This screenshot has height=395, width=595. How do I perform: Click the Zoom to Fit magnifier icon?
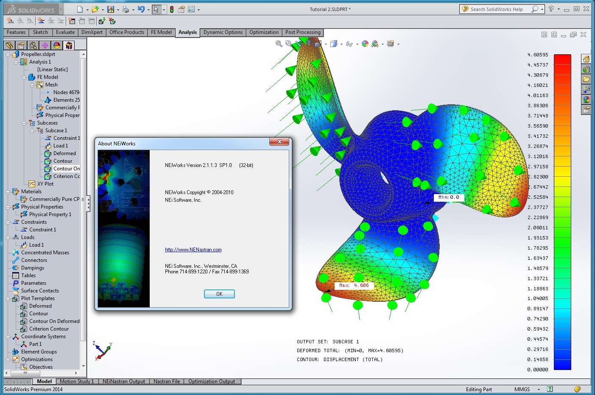(x=279, y=43)
